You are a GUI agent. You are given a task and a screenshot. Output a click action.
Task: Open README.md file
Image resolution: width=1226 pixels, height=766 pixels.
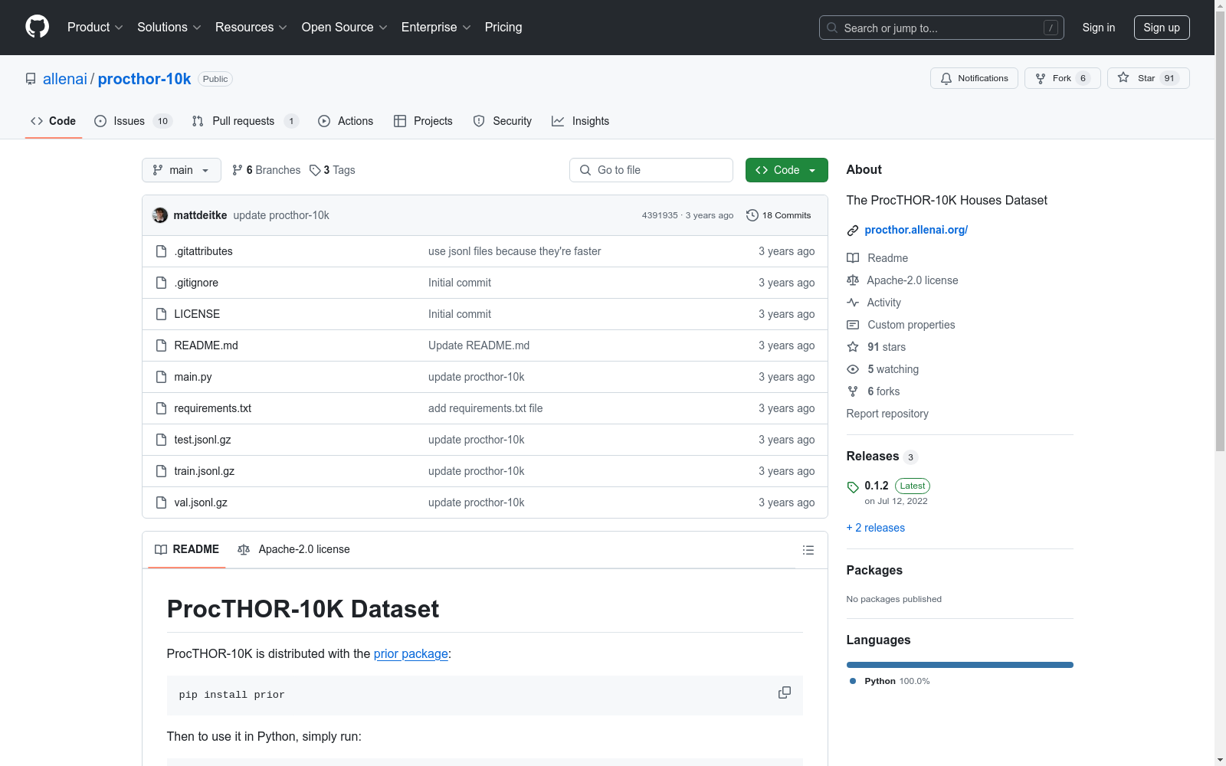click(x=206, y=345)
